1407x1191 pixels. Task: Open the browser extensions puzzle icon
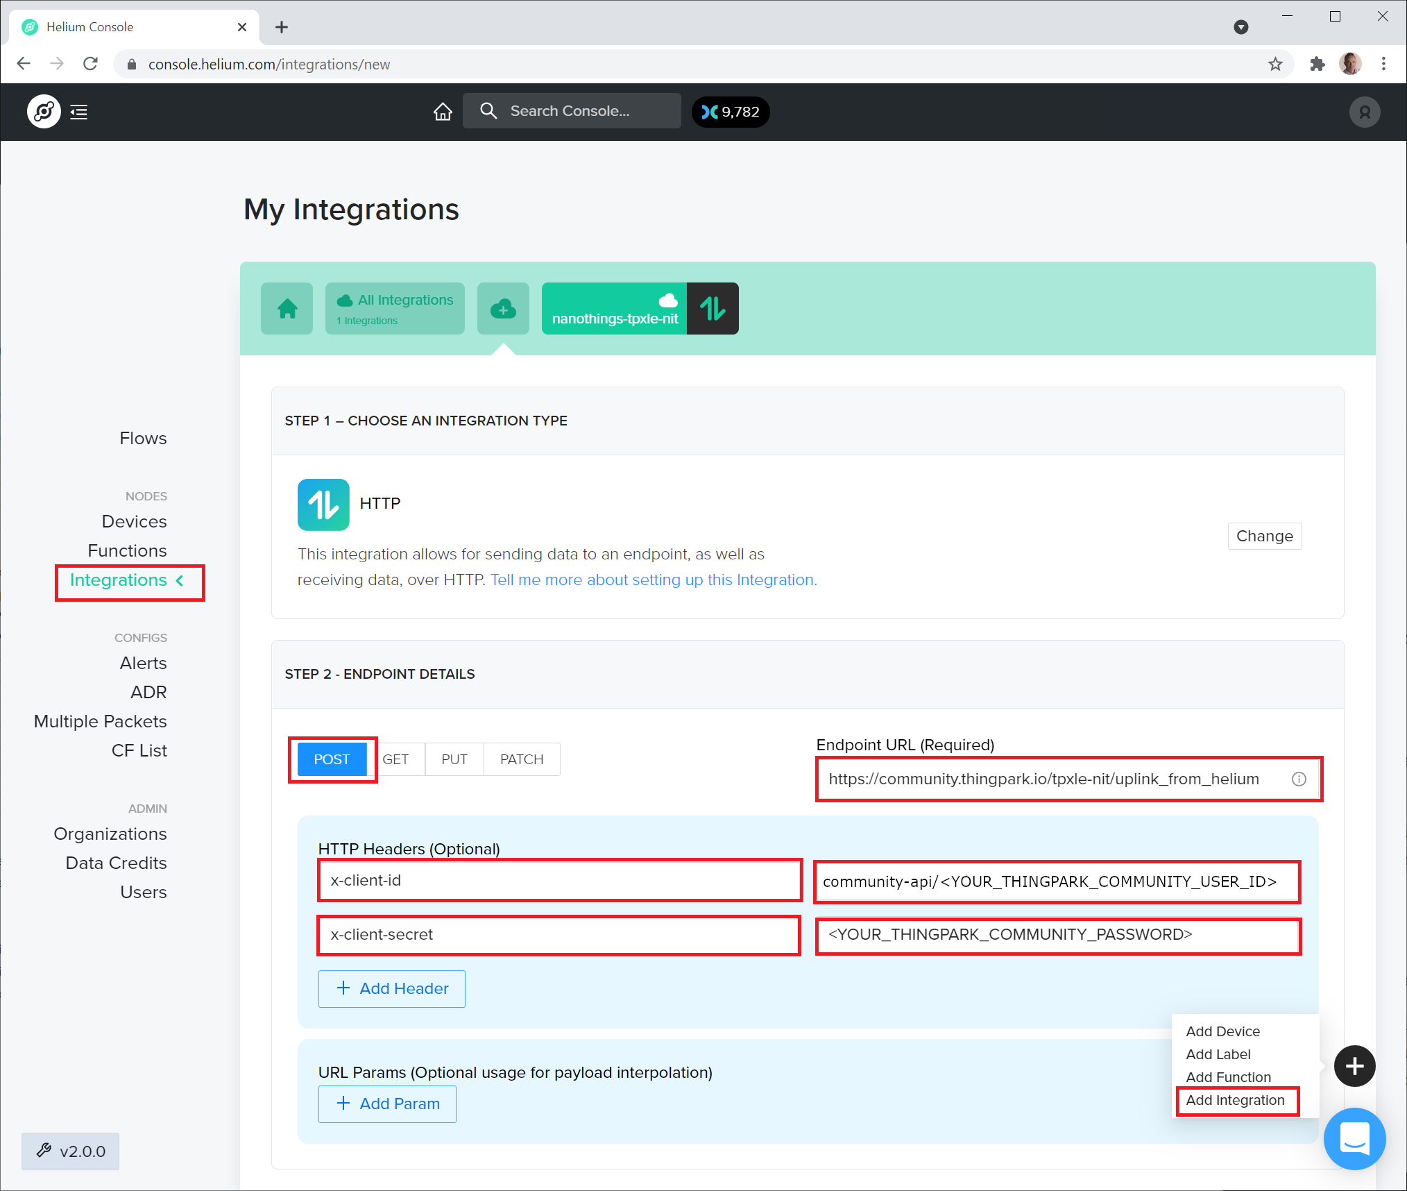(1317, 64)
